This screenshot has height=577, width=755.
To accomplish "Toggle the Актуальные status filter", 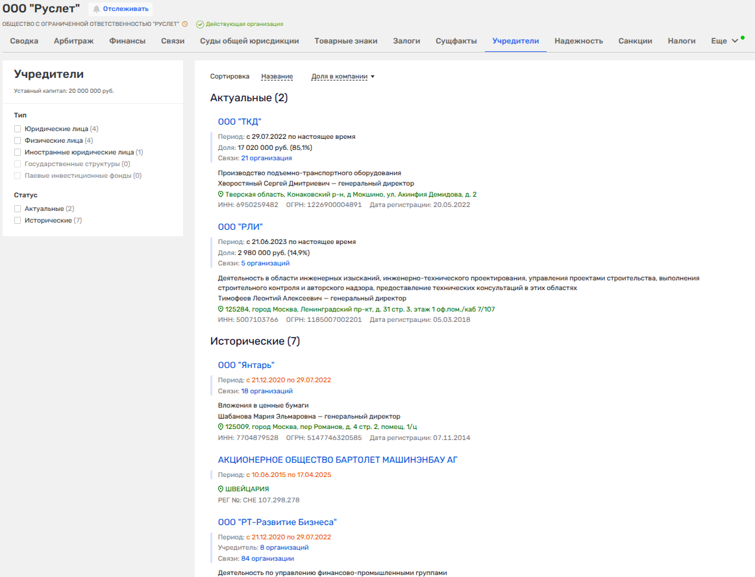I will click(x=18, y=209).
